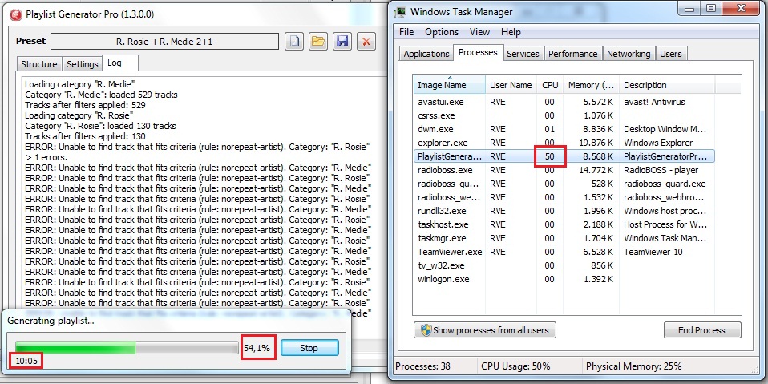Switch to the Settings tab

(83, 64)
